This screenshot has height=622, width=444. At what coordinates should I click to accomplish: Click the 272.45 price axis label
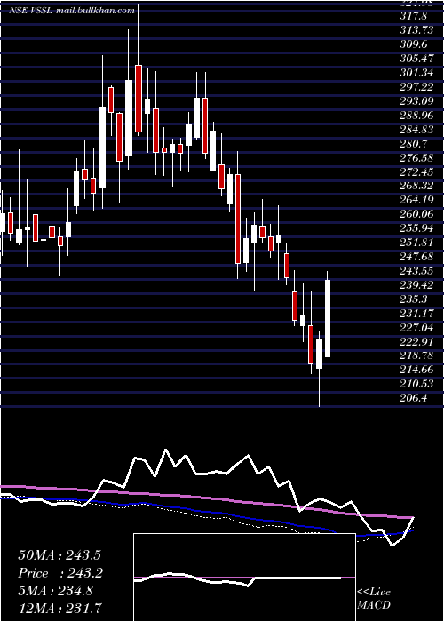tap(416, 172)
